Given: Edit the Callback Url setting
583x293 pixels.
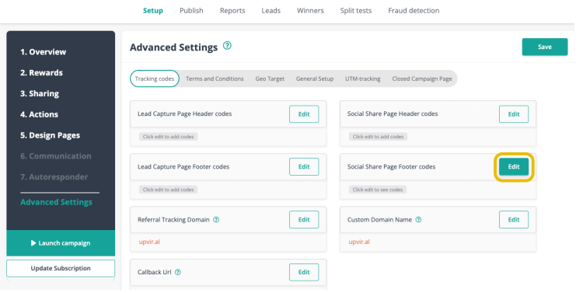Looking at the screenshot, I should (304, 272).
